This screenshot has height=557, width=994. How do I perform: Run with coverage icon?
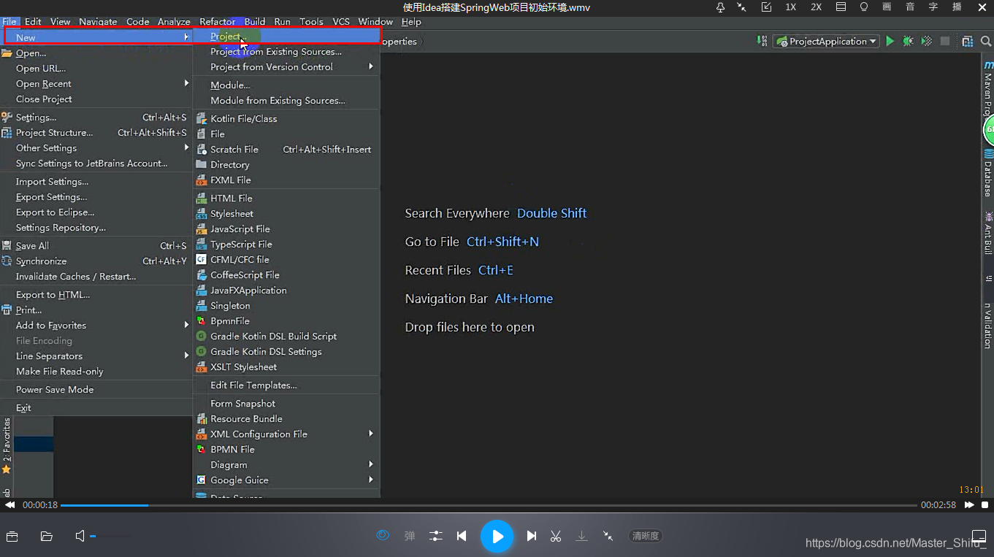click(x=926, y=42)
